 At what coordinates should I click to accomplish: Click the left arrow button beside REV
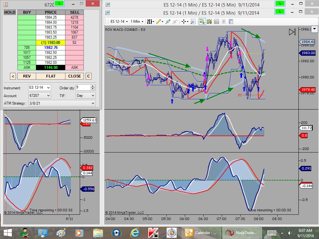pos(13,76)
